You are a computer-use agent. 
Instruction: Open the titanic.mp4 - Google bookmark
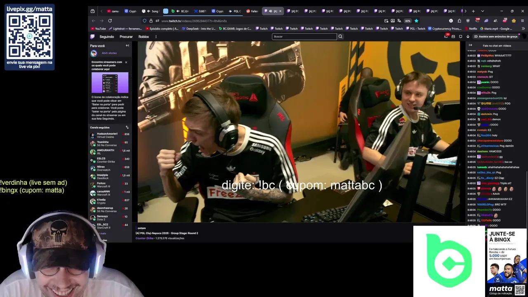[496, 29]
